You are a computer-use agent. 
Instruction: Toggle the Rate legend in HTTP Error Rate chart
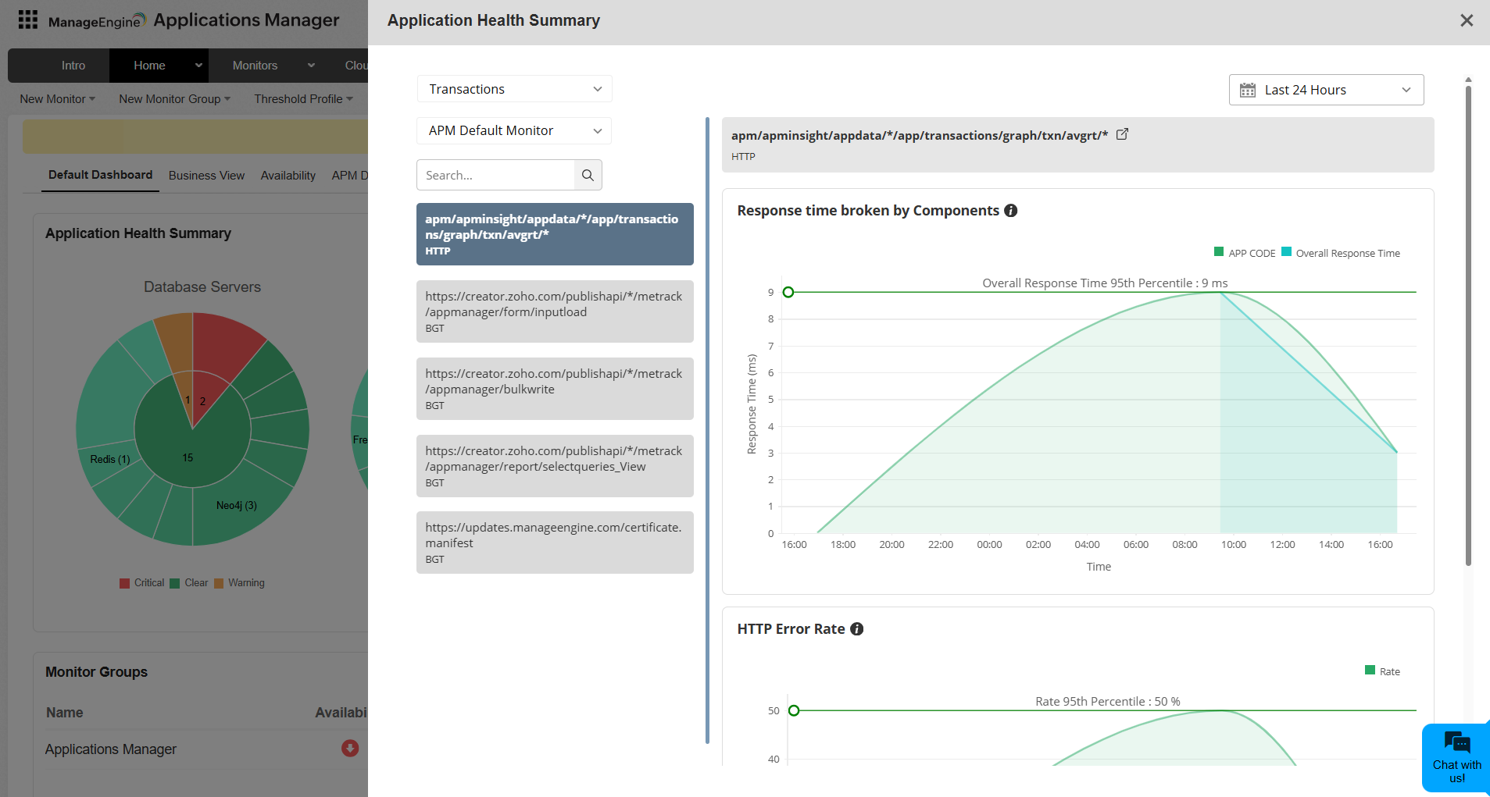click(x=1382, y=671)
